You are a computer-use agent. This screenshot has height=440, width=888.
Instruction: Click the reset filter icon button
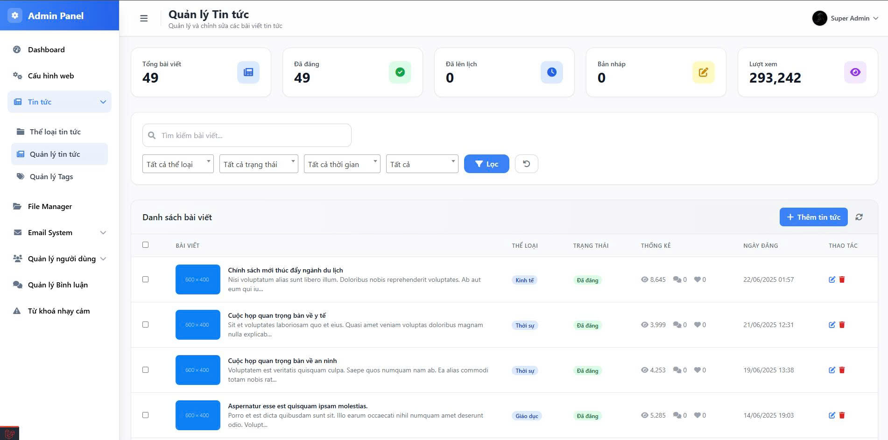526,164
